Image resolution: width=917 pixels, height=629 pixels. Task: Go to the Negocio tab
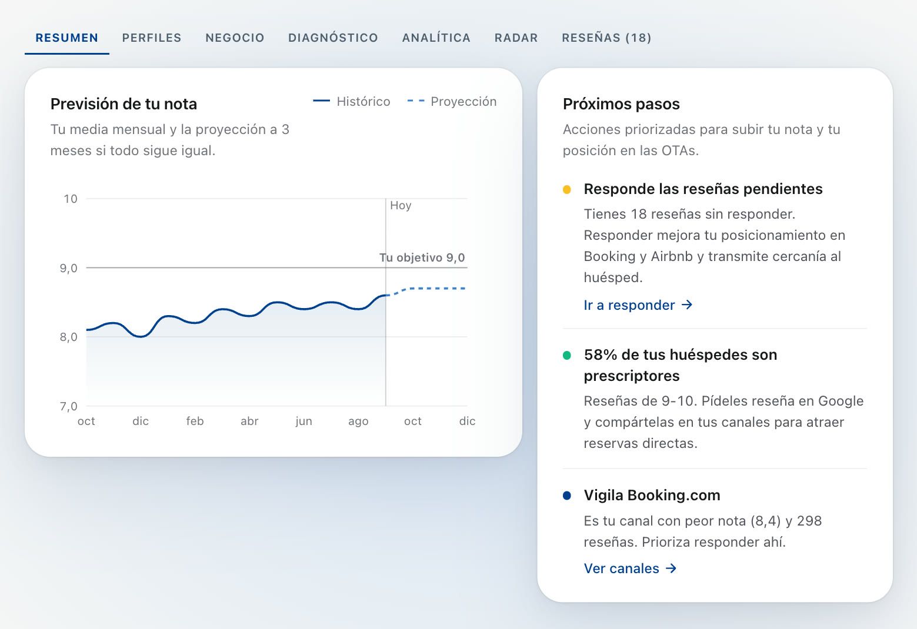pyautogui.click(x=235, y=38)
